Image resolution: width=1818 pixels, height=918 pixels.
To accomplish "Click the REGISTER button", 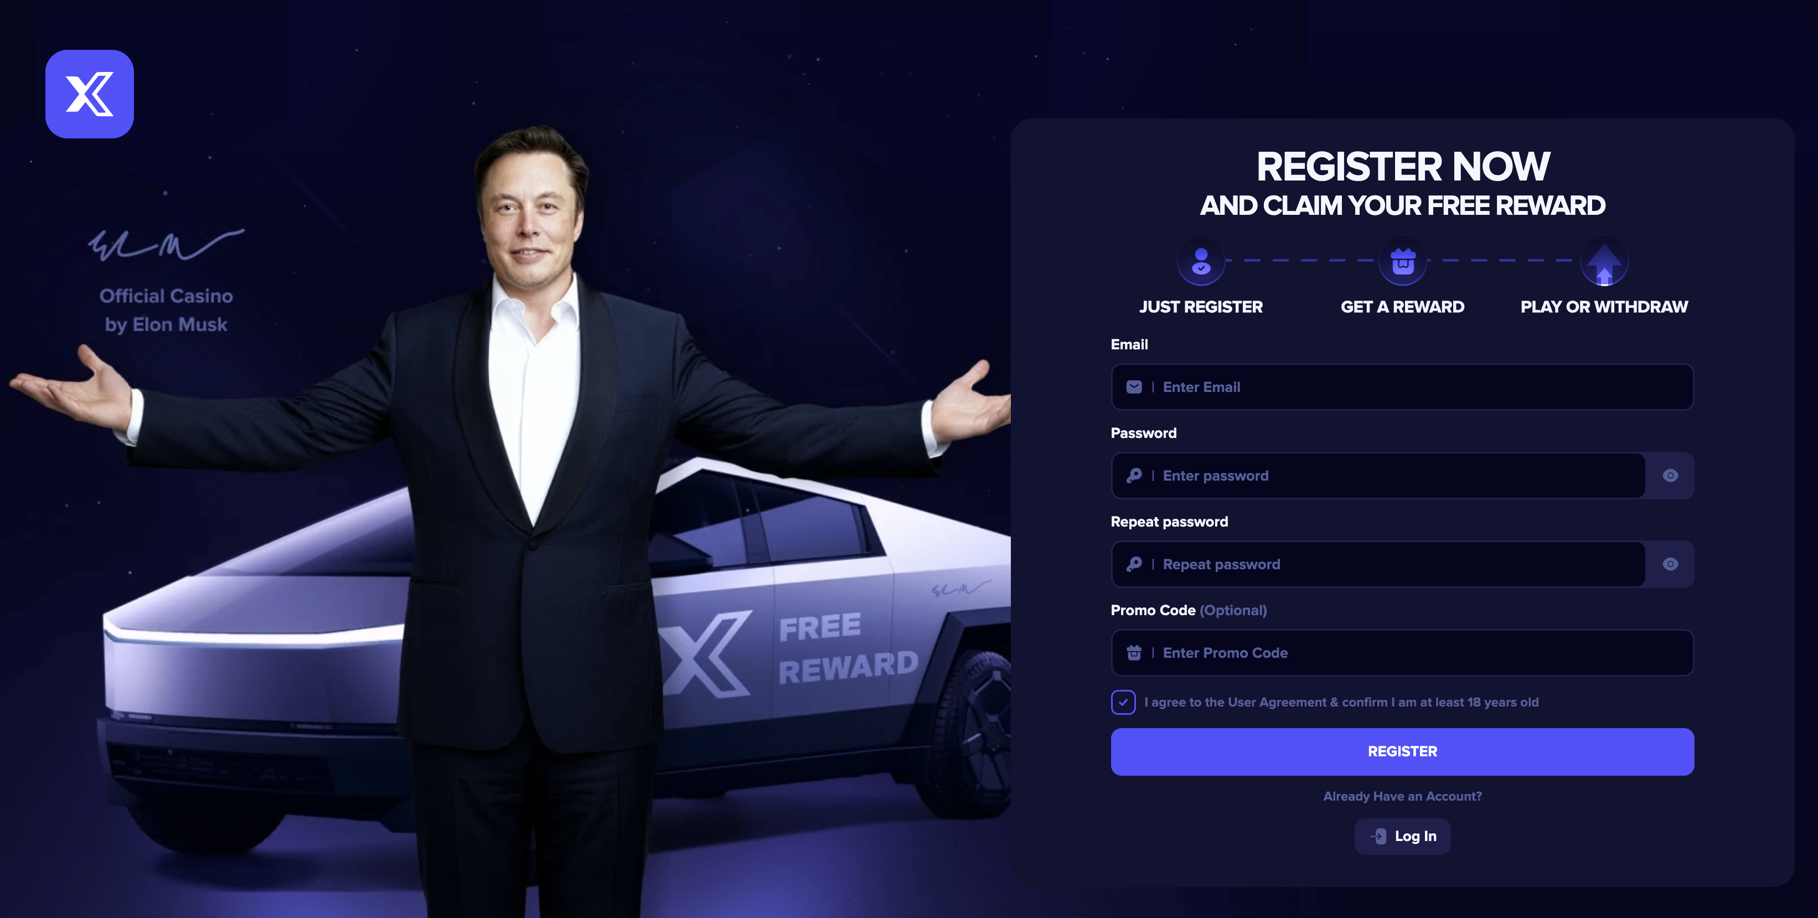I will pos(1402,751).
